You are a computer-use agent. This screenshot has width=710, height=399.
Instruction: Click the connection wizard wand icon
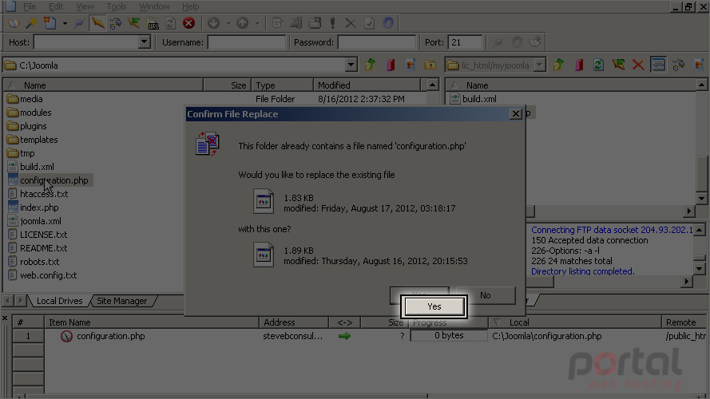[x=32, y=23]
